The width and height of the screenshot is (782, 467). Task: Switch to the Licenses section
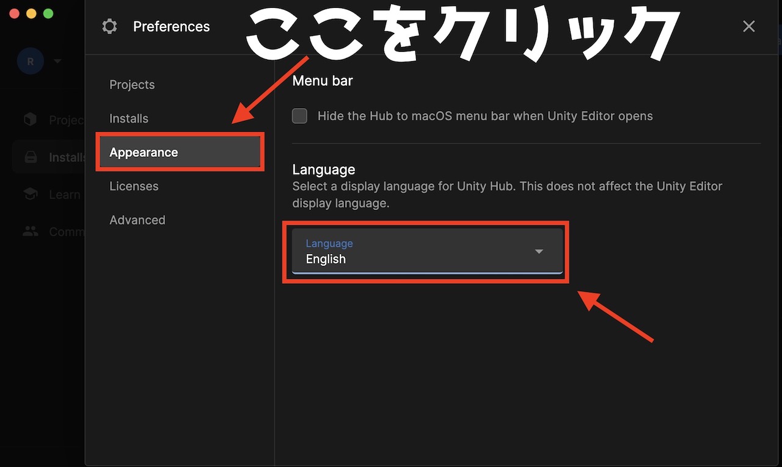(x=134, y=186)
